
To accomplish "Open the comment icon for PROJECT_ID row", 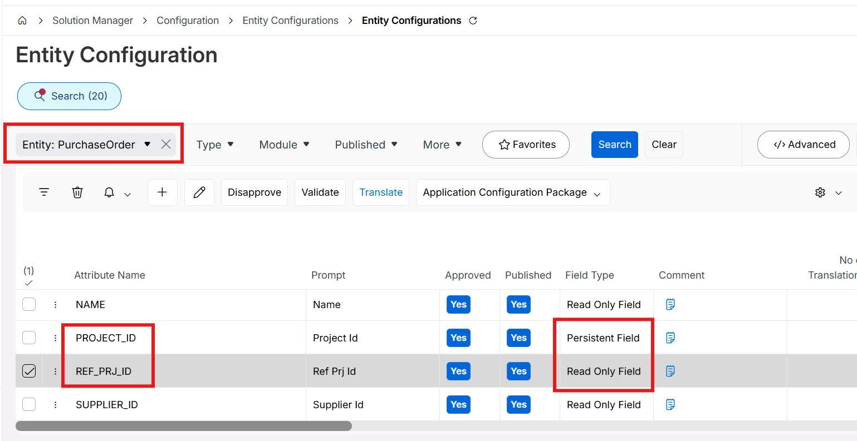I will pyautogui.click(x=670, y=338).
